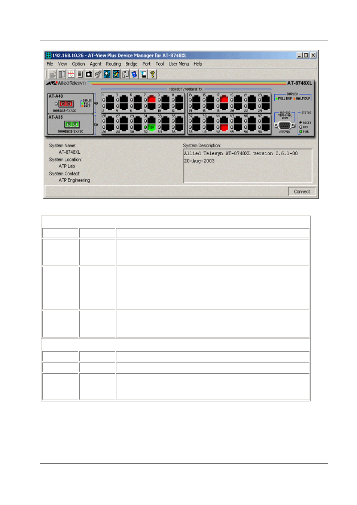Click inside the System Description text box
Viewport: 357px width, 505px height.
click(248, 166)
